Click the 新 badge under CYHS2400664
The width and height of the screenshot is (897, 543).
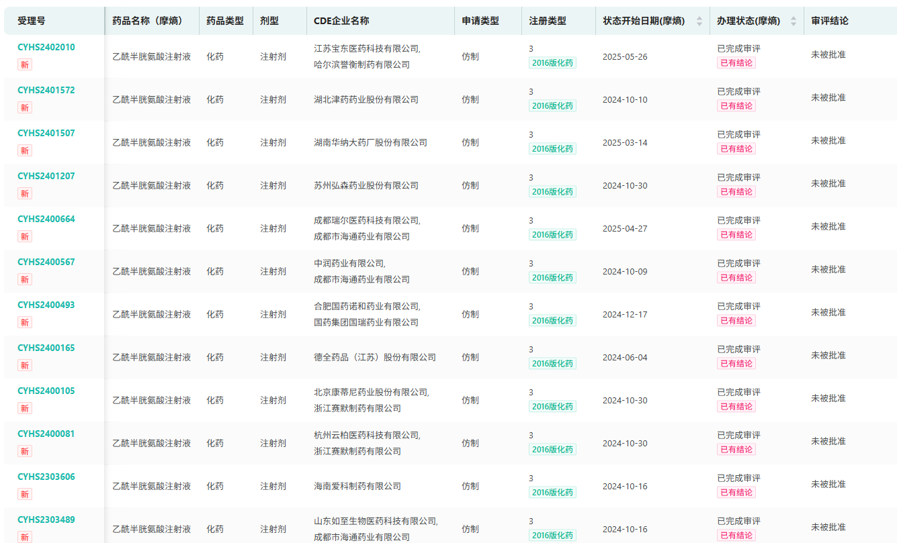click(x=25, y=237)
